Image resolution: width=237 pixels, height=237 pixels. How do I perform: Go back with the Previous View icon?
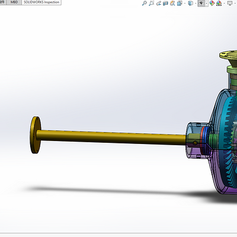(159, 3)
